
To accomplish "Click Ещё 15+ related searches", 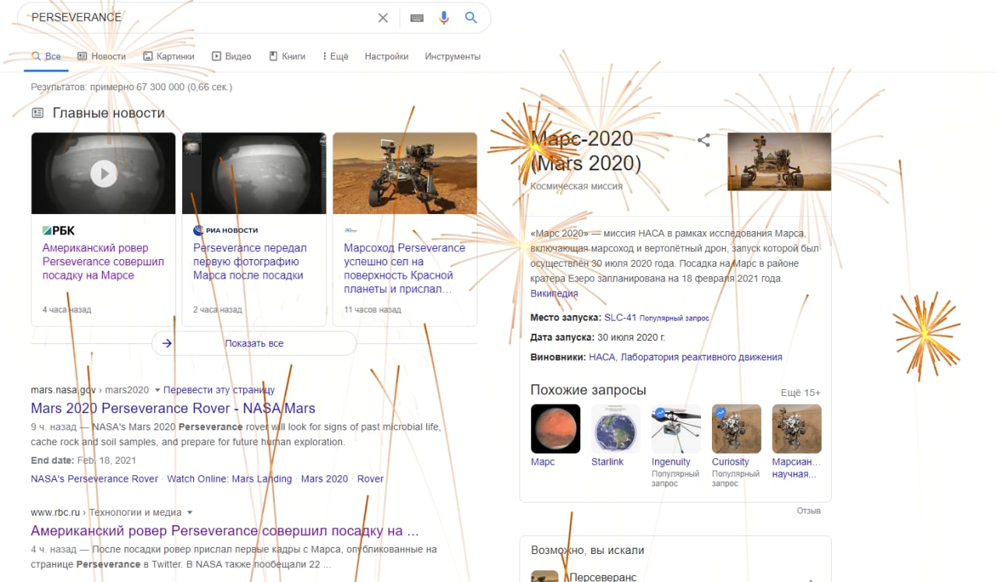I will (801, 393).
